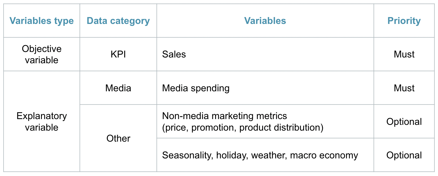Click Optional priority for Non-media marketing metrics
This screenshot has height=176, width=438.
point(404,122)
